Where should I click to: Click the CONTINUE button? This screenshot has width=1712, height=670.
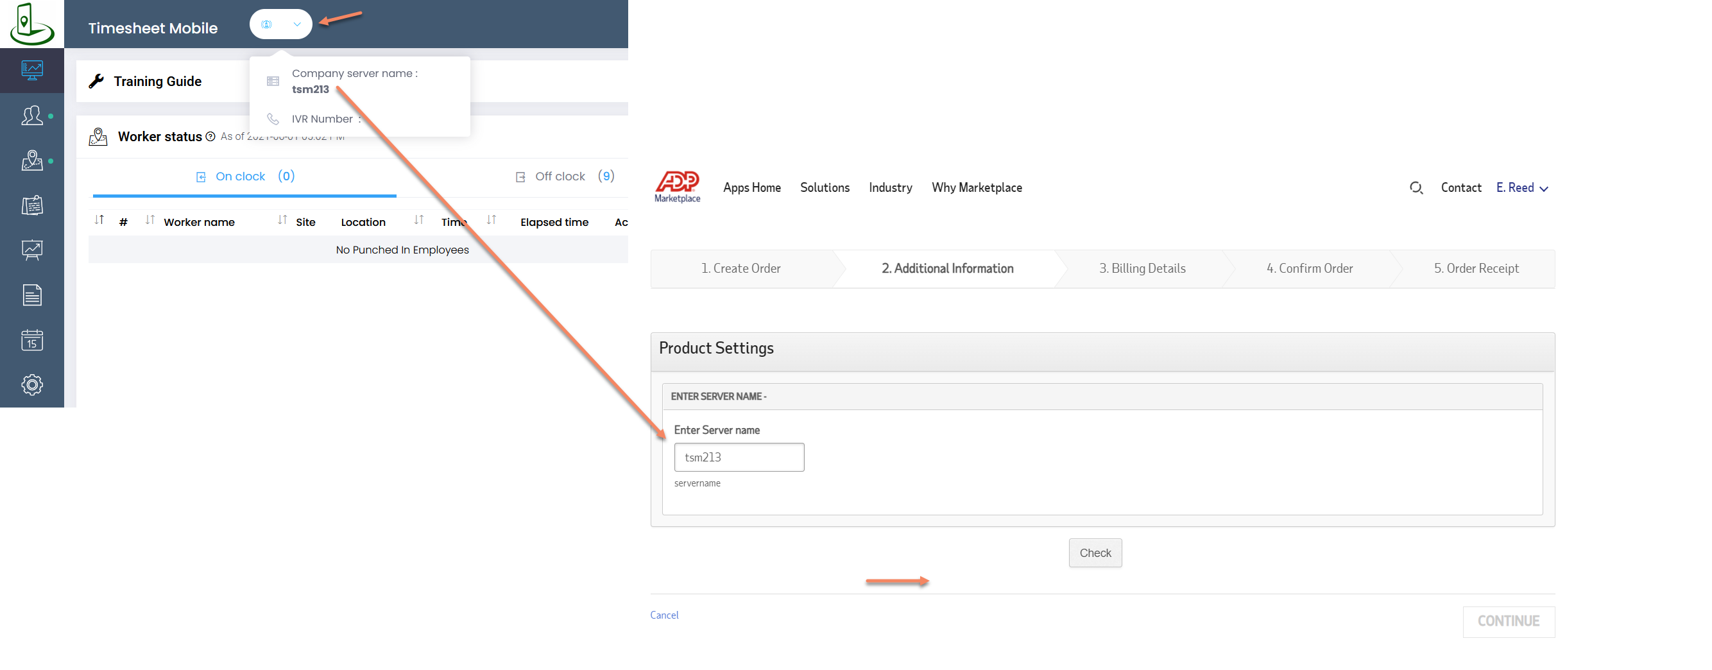(1508, 621)
